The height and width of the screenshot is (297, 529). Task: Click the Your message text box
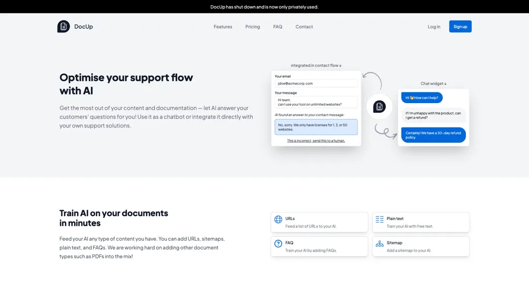click(316, 102)
